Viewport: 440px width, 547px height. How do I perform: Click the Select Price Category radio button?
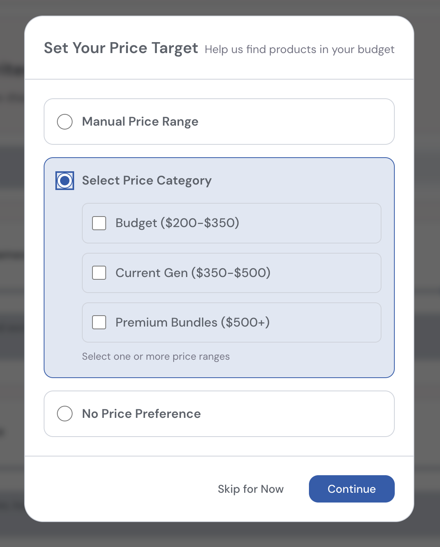click(x=65, y=181)
